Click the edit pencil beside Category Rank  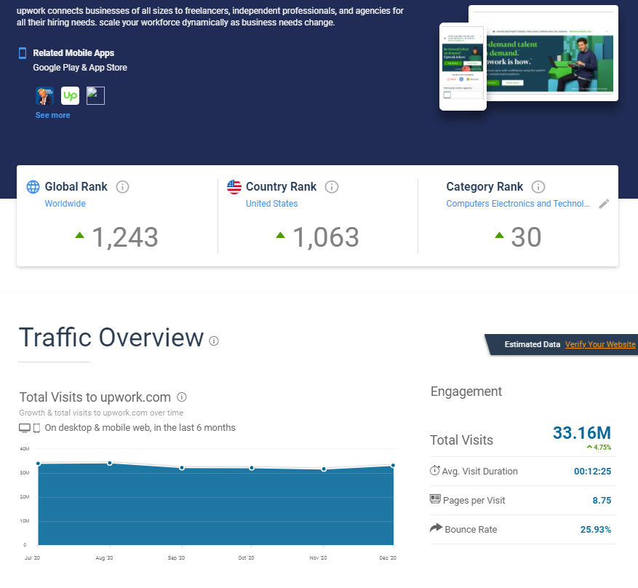tap(604, 204)
